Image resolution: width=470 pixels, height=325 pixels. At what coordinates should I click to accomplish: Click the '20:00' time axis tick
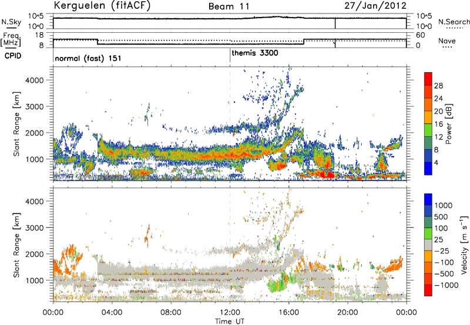(x=348, y=313)
